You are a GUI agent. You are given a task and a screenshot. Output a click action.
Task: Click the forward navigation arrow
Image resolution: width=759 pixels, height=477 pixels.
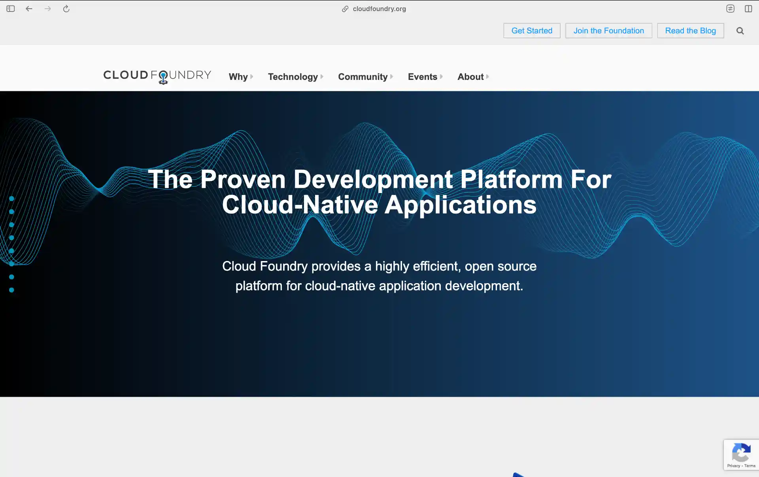tap(47, 8)
